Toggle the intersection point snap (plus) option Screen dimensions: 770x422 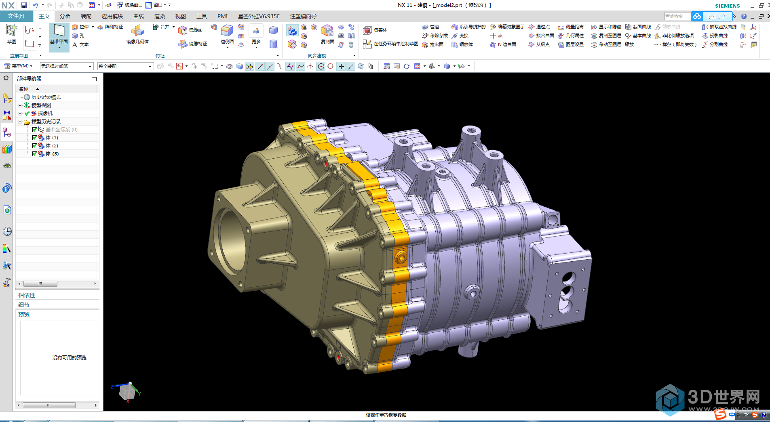pos(341,66)
